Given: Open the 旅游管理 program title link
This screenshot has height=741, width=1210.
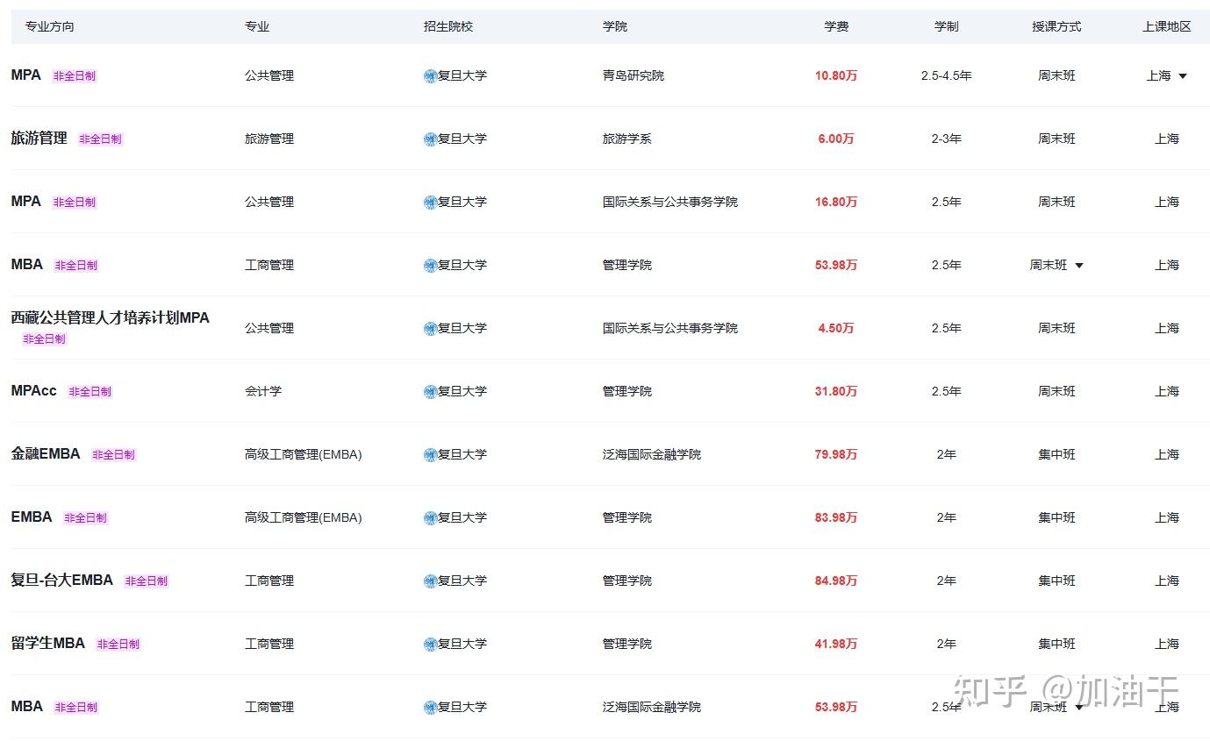Looking at the screenshot, I should tap(39, 139).
